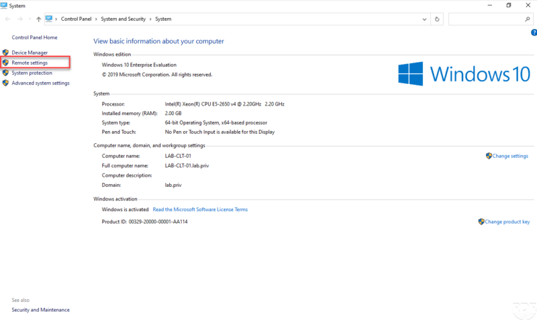Click the computer icon in address bar

pos(49,19)
